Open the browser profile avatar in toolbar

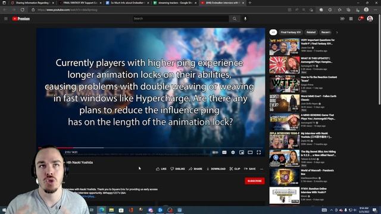point(366,10)
